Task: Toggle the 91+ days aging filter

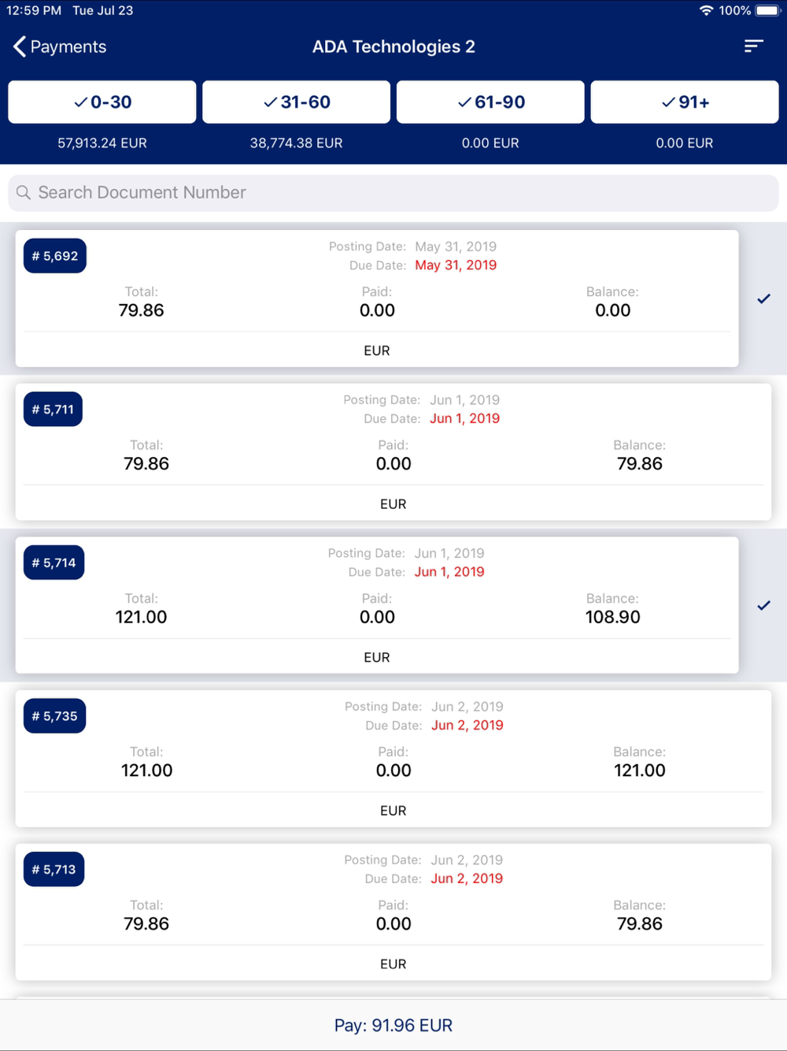Action: click(x=685, y=102)
